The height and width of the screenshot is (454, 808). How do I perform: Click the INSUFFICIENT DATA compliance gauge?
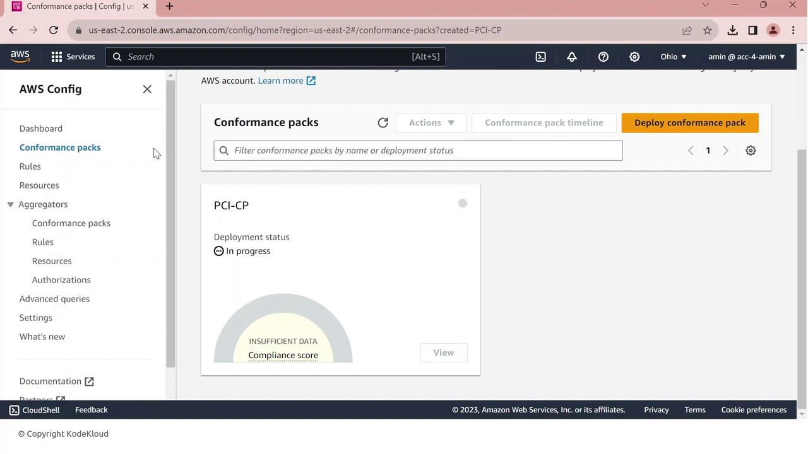pyautogui.click(x=283, y=329)
